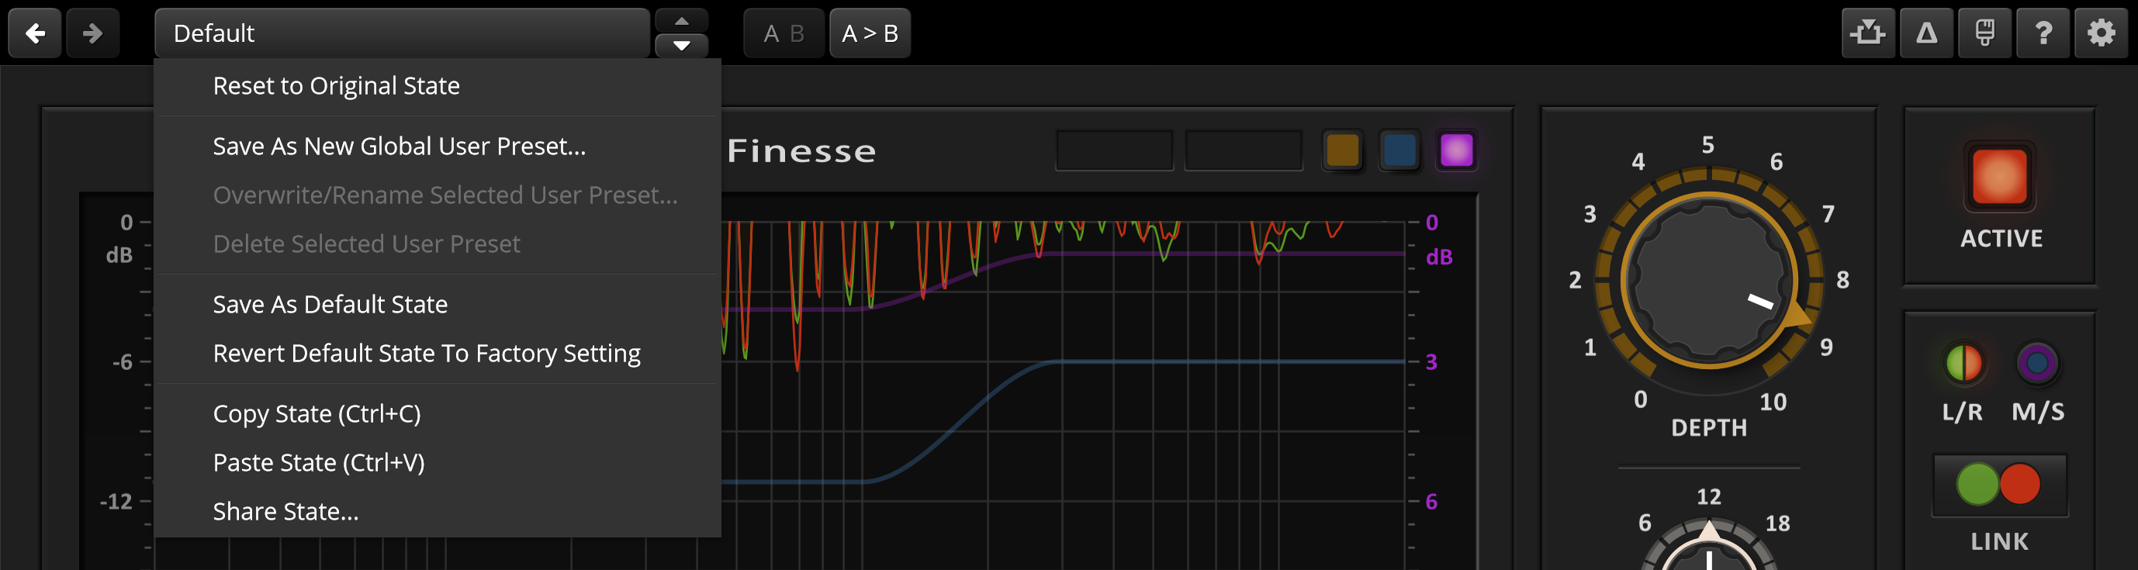Select next preset with down arrow
Image resolution: width=2138 pixels, height=570 pixels.
pyautogui.click(x=681, y=46)
